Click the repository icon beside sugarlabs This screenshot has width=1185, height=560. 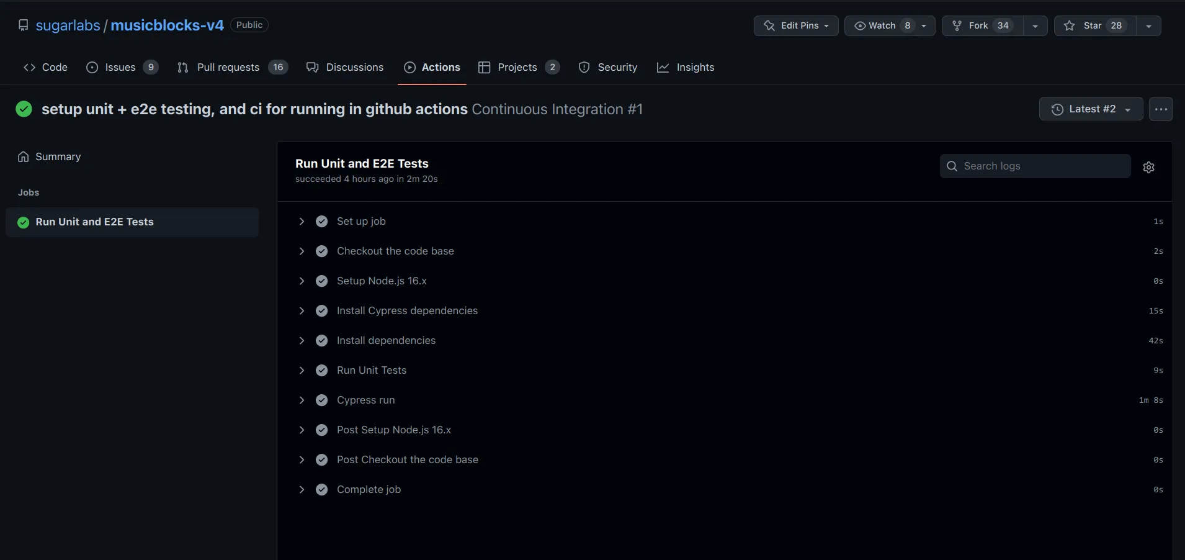point(23,25)
